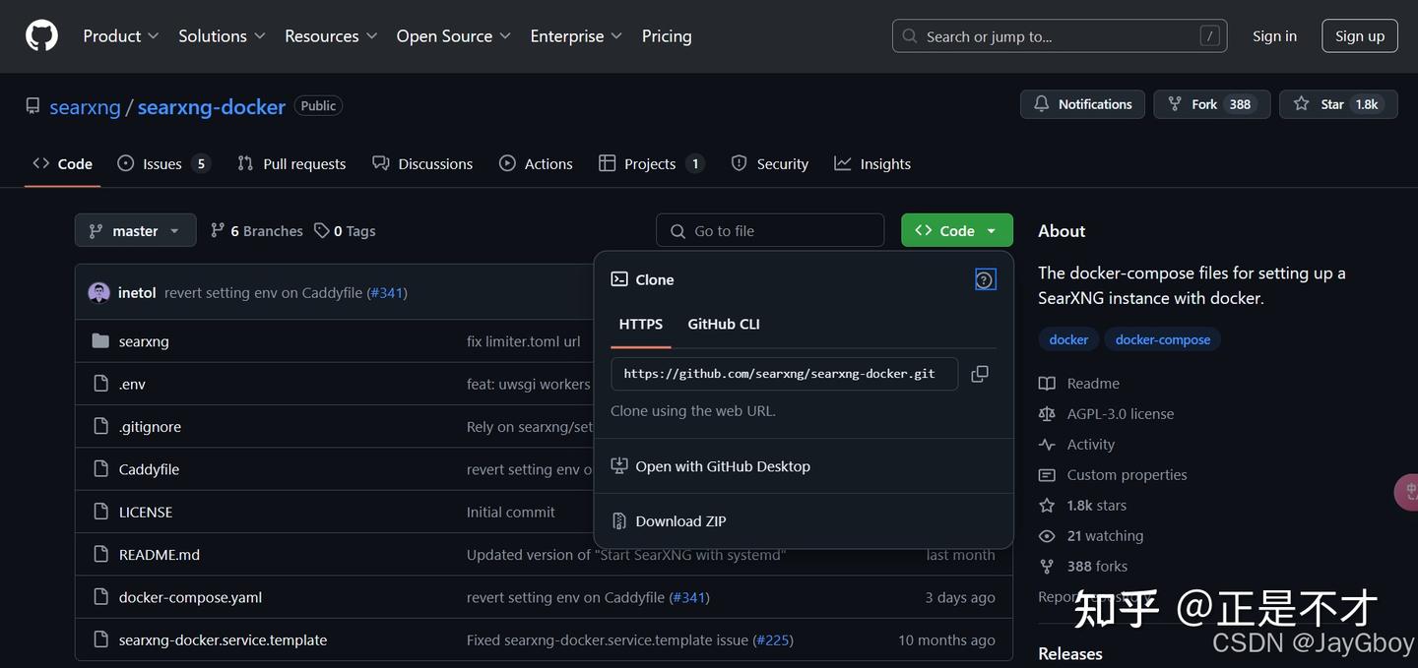Viewport: 1418px width, 668px height.
Task: Copy the HTTPS clone URL
Action: tap(980, 374)
